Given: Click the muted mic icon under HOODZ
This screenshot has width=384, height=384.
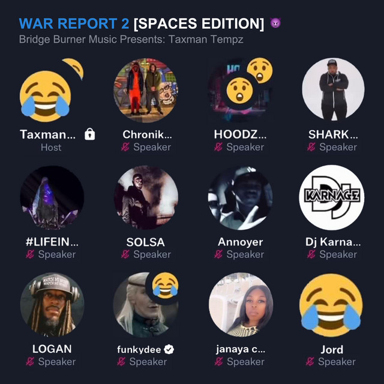Looking at the screenshot, I should tap(218, 147).
